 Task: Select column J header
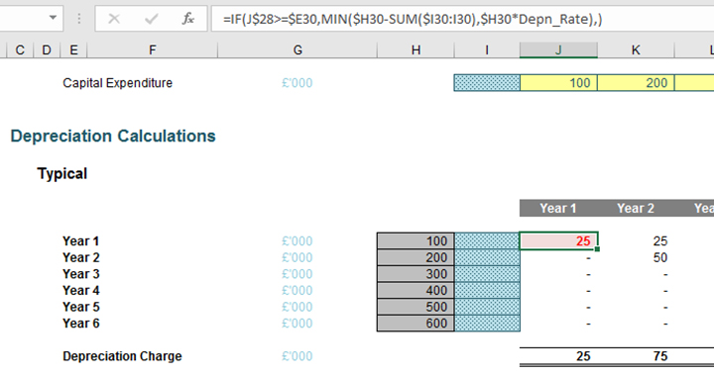[558, 49]
